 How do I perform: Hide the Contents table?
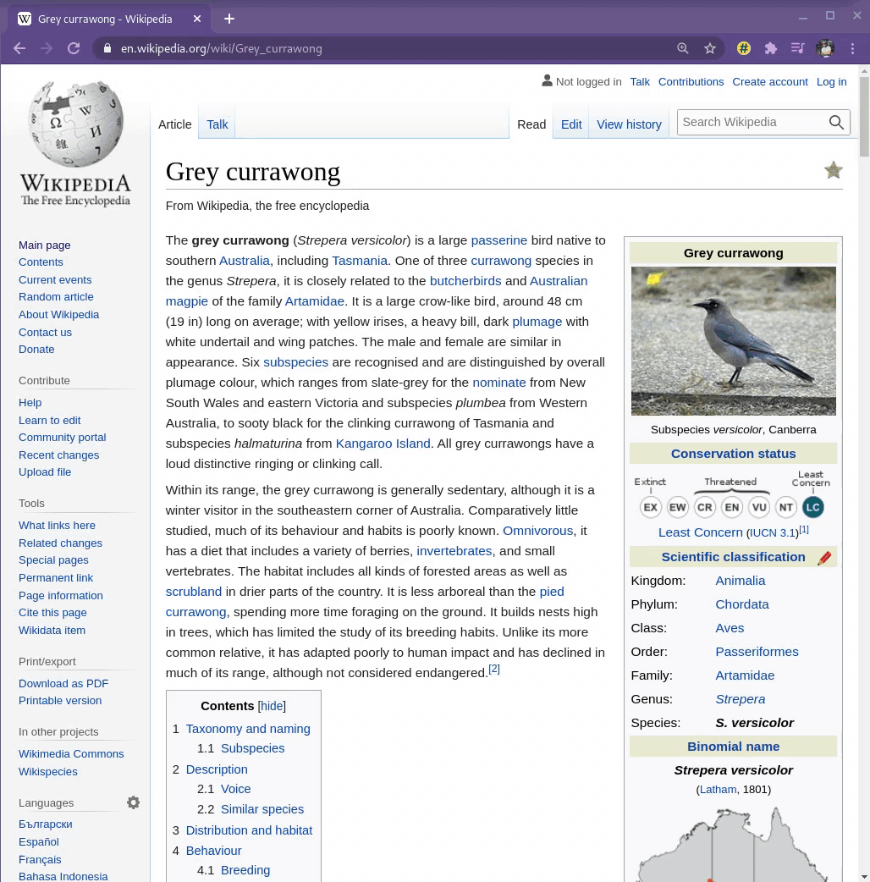(273, 706)
